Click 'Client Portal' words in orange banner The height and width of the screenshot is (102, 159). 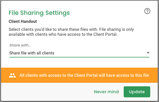[x=86, y=75]
